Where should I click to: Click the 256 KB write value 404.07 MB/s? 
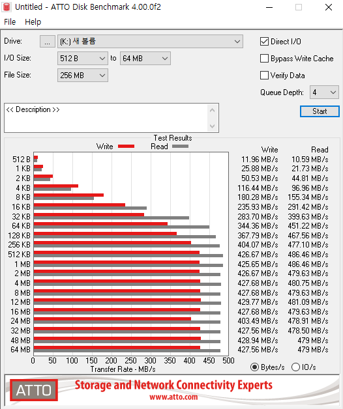[258, 245]
